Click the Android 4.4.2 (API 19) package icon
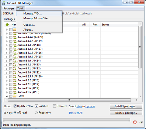This screenshot has width=146, height=129. pyautogui.click(x=15, y=41)
